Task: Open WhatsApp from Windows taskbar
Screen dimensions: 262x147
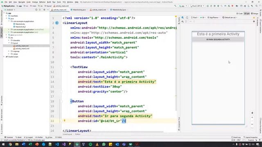Action: click(x=104, y=144)
